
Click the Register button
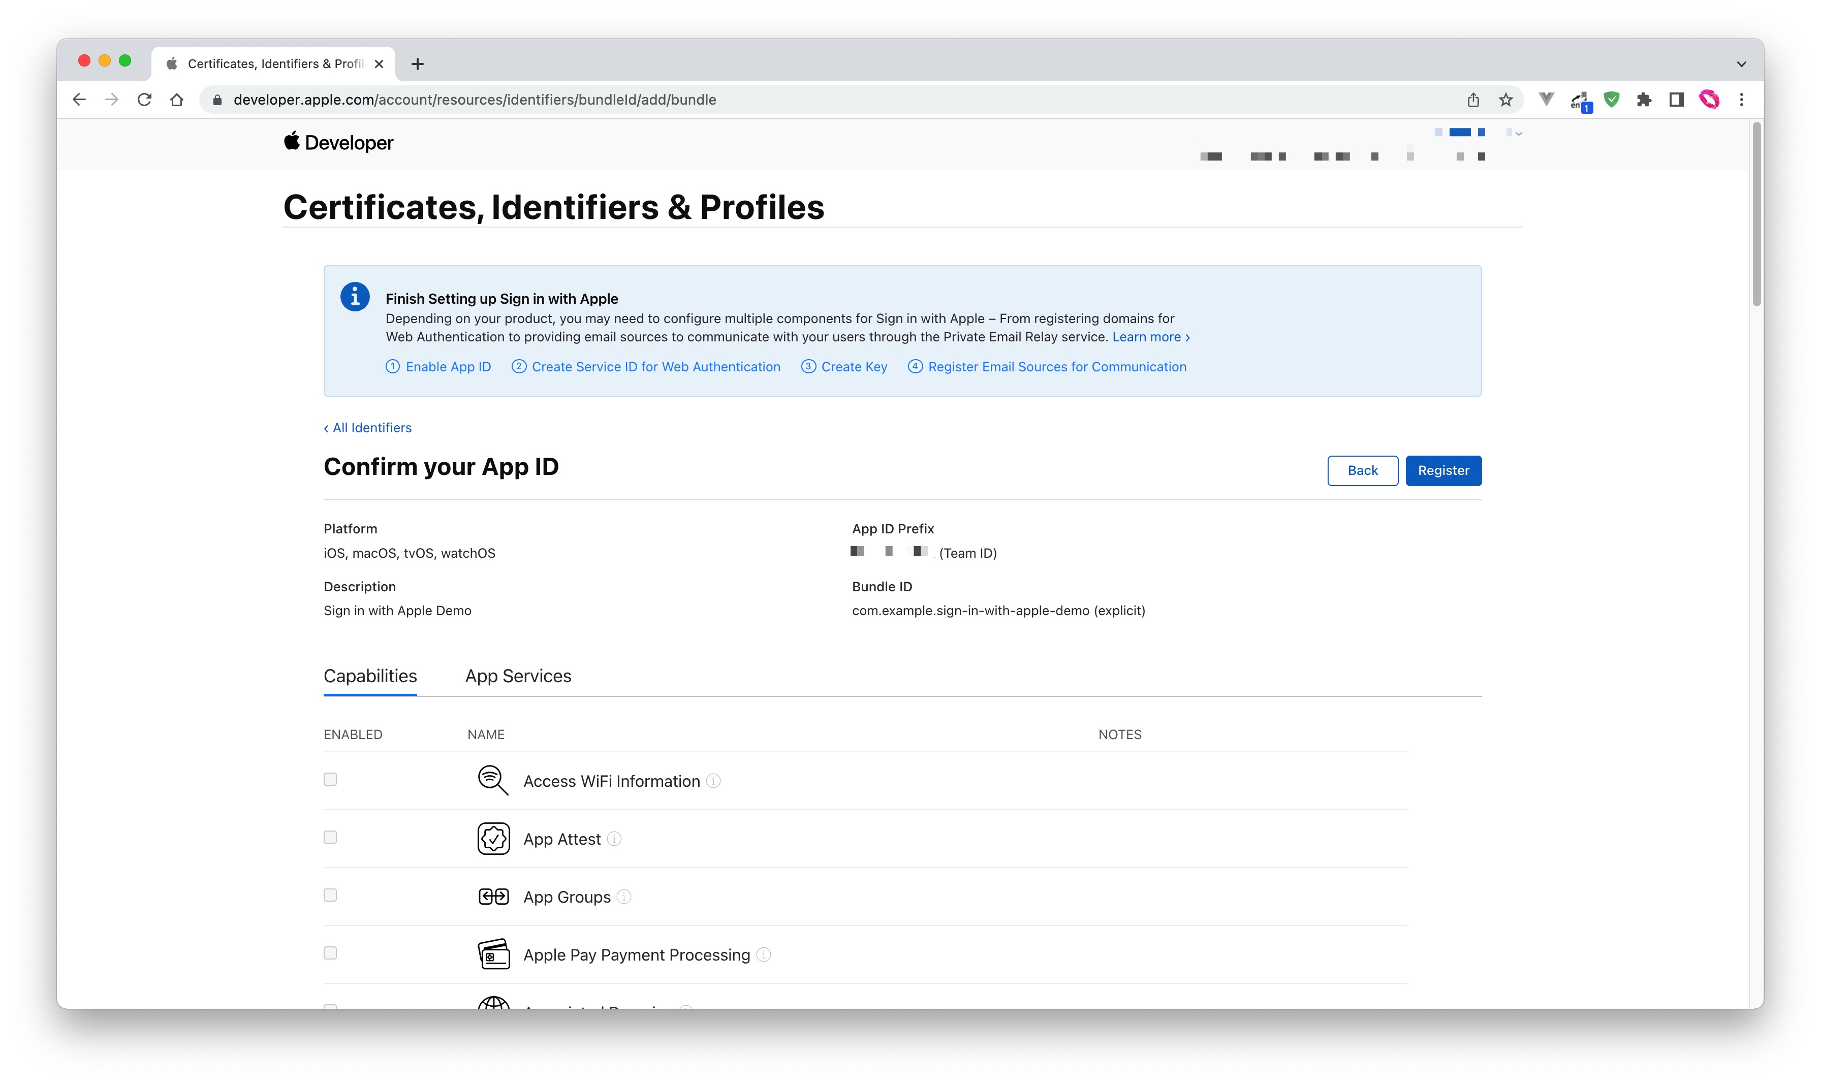click(1442, 470)
